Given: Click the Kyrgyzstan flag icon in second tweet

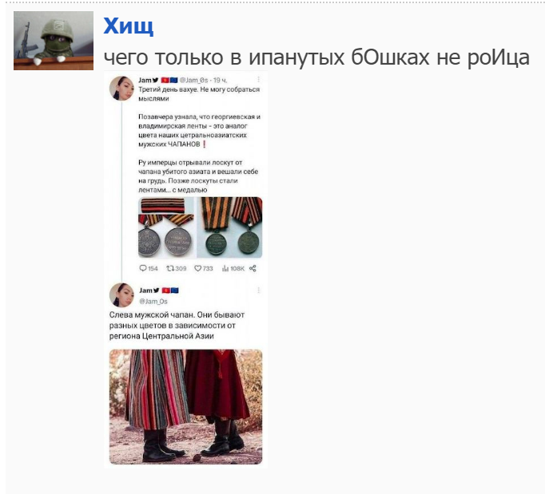Looking at the screenshot, I should click(x=165, y=290).
